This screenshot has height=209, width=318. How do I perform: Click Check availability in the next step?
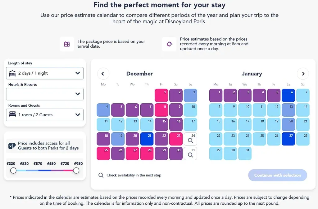tap(130, 175)
